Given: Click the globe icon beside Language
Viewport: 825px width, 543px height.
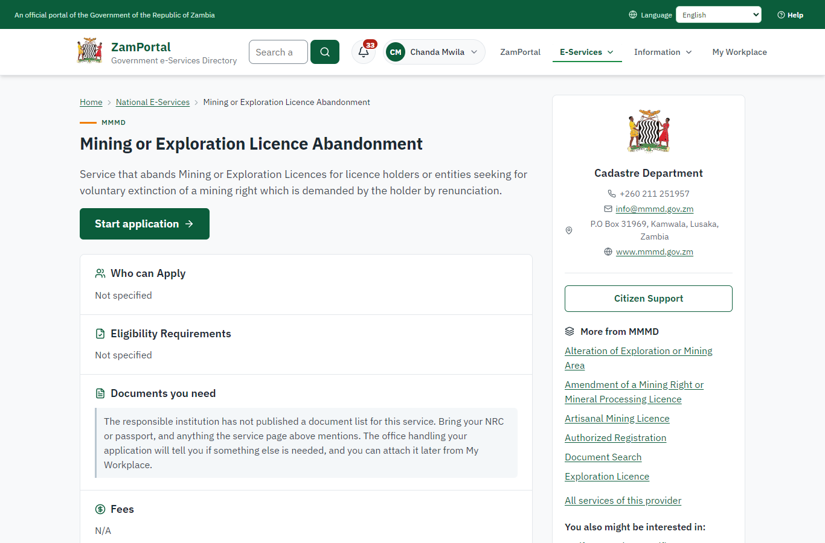Looking at the screenshot, I should tap(633, 14).
